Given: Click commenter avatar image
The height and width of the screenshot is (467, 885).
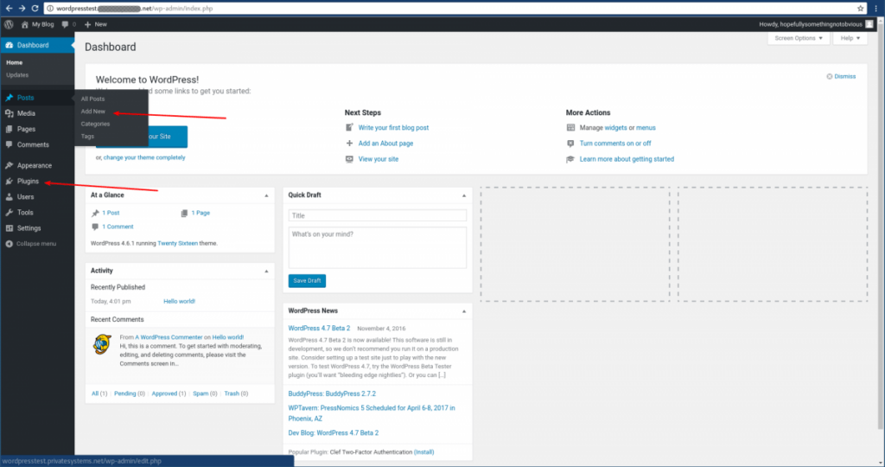Looking at the screenshot, I should pos(102,344).
